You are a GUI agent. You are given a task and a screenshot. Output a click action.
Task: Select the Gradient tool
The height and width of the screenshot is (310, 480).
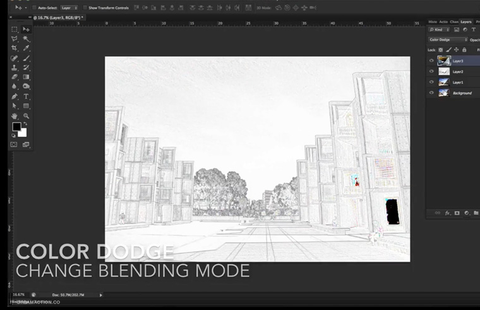pos(26,77)
